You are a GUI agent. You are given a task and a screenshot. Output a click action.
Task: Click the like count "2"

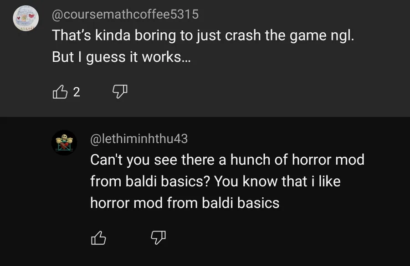point(77,92)
